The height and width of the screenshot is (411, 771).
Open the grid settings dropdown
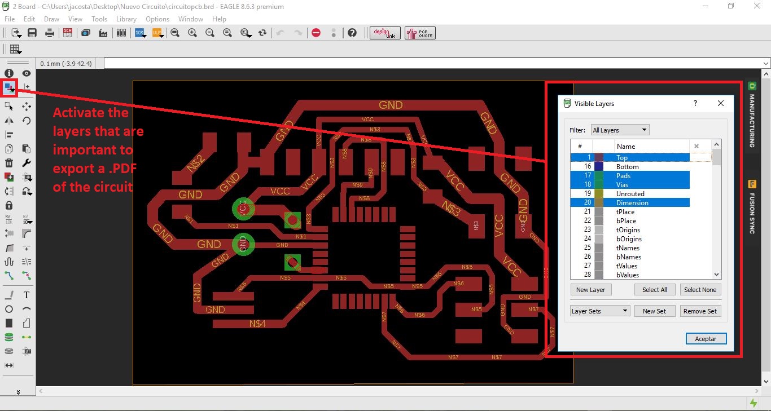click(15, 50)
